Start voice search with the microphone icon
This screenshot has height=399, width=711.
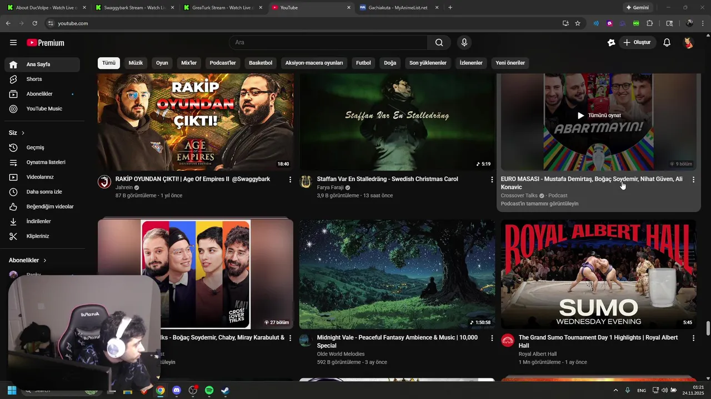[x=464, y=43]
